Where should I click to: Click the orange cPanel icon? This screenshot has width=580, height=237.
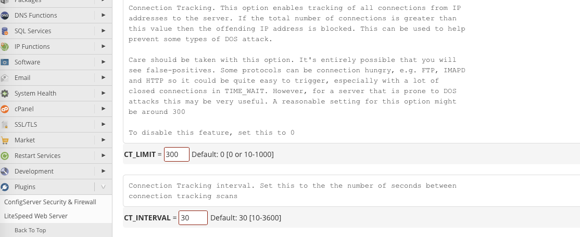(5, 109)
